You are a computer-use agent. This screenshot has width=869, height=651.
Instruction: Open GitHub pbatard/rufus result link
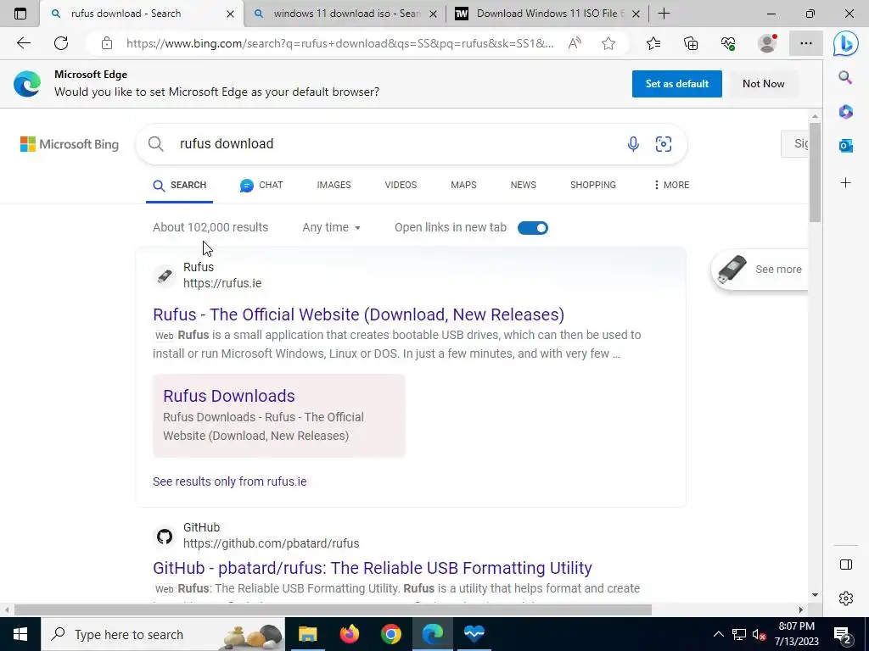pos(373,568)
